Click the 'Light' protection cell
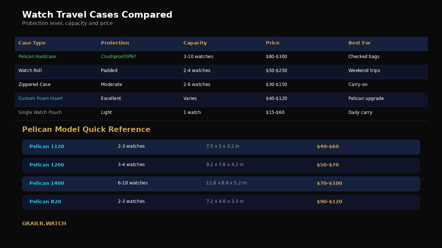442x248 pixels. (106, 112)
